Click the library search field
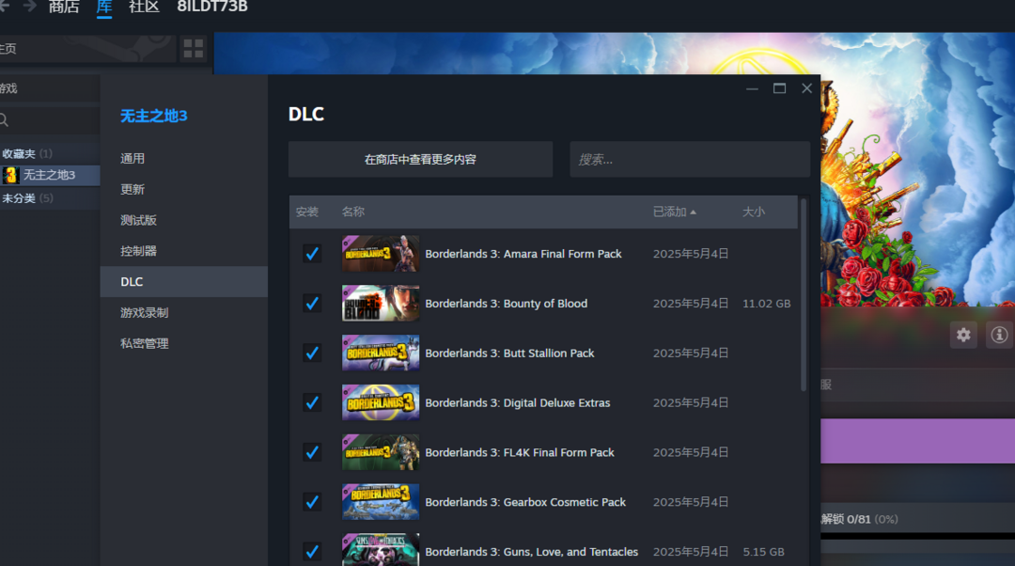1015x566 pixels. (x=49, y=120)
